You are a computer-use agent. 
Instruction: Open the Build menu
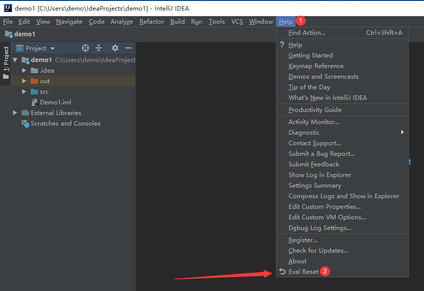click(177, 22)
